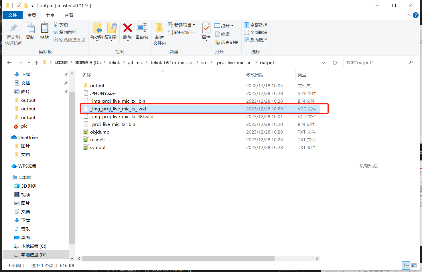Viewport: 422px width, 272px height.
Task: Refresh the folder with the refresh icon
Action: coord(334,62)
